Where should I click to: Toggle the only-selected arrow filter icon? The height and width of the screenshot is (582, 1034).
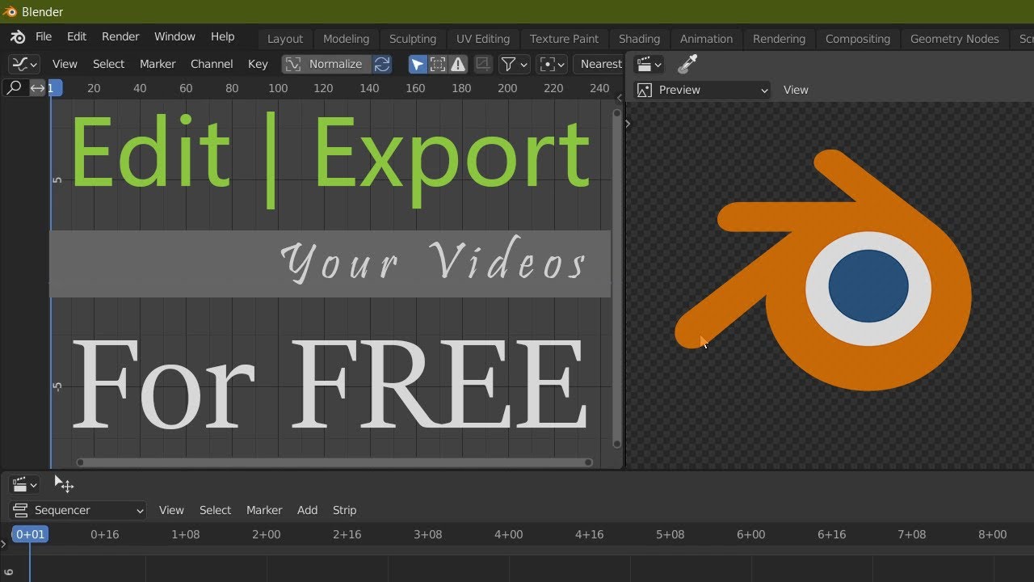tap(418, 64)
